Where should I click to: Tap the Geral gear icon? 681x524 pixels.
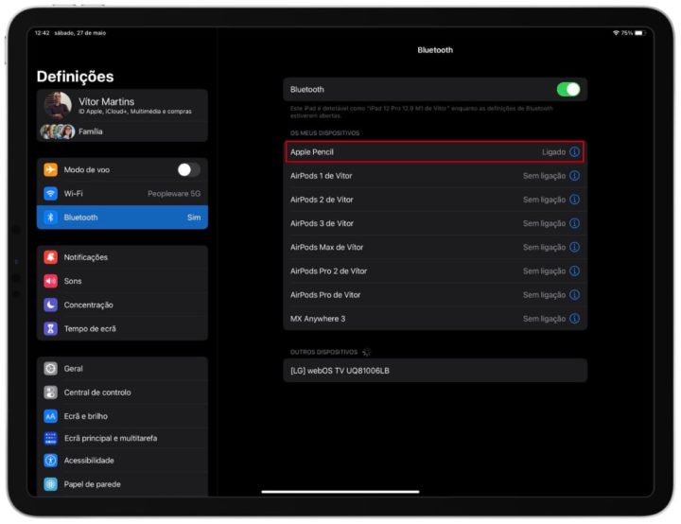pos(50,369)
